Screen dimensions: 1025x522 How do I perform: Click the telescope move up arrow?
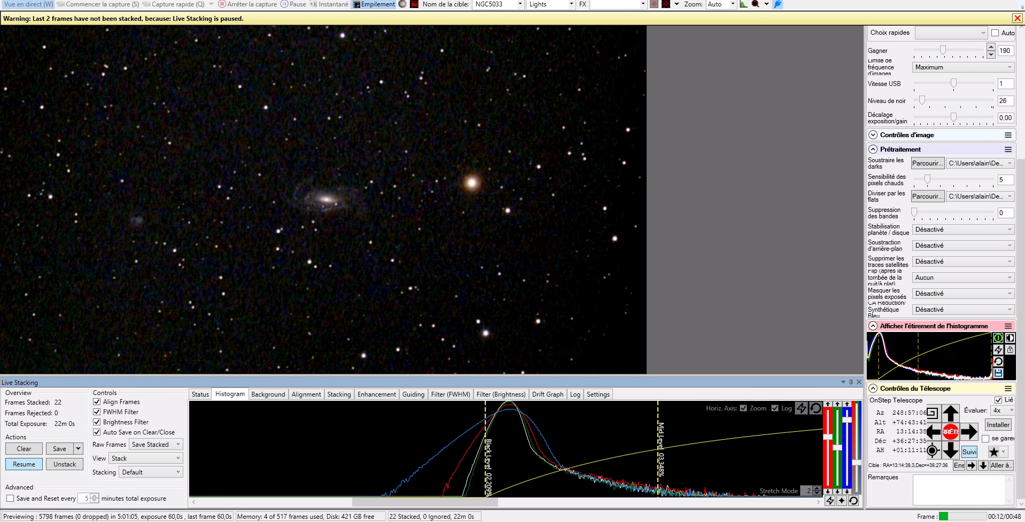(x=950, y=413)
